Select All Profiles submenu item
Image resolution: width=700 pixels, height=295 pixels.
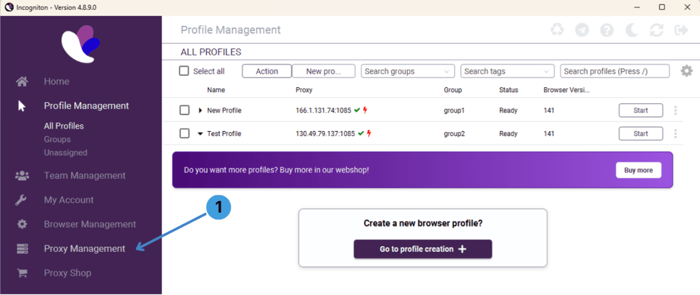pyautogui.click(x=64, y=126)
